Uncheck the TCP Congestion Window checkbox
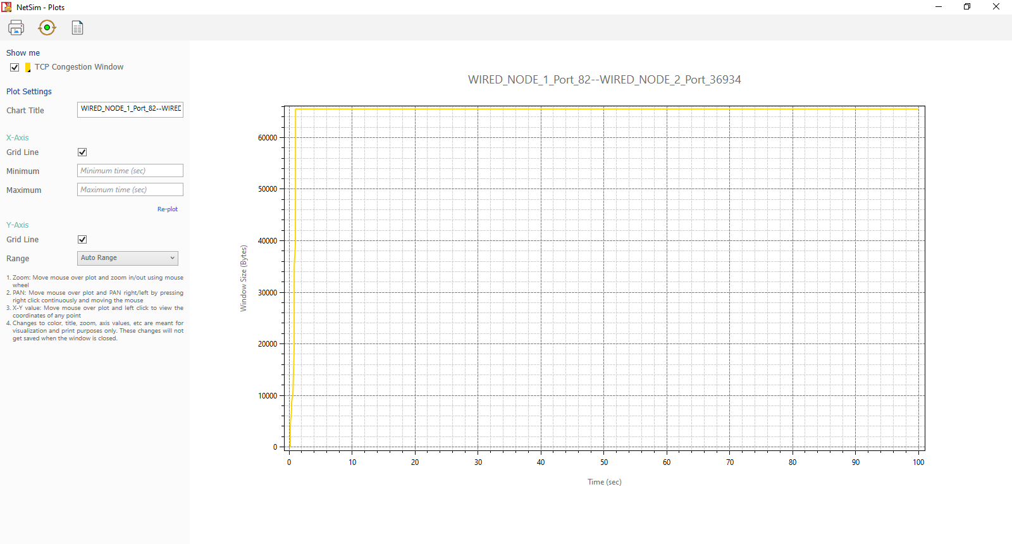The image size is (1012, 544). tap(15, 67)
